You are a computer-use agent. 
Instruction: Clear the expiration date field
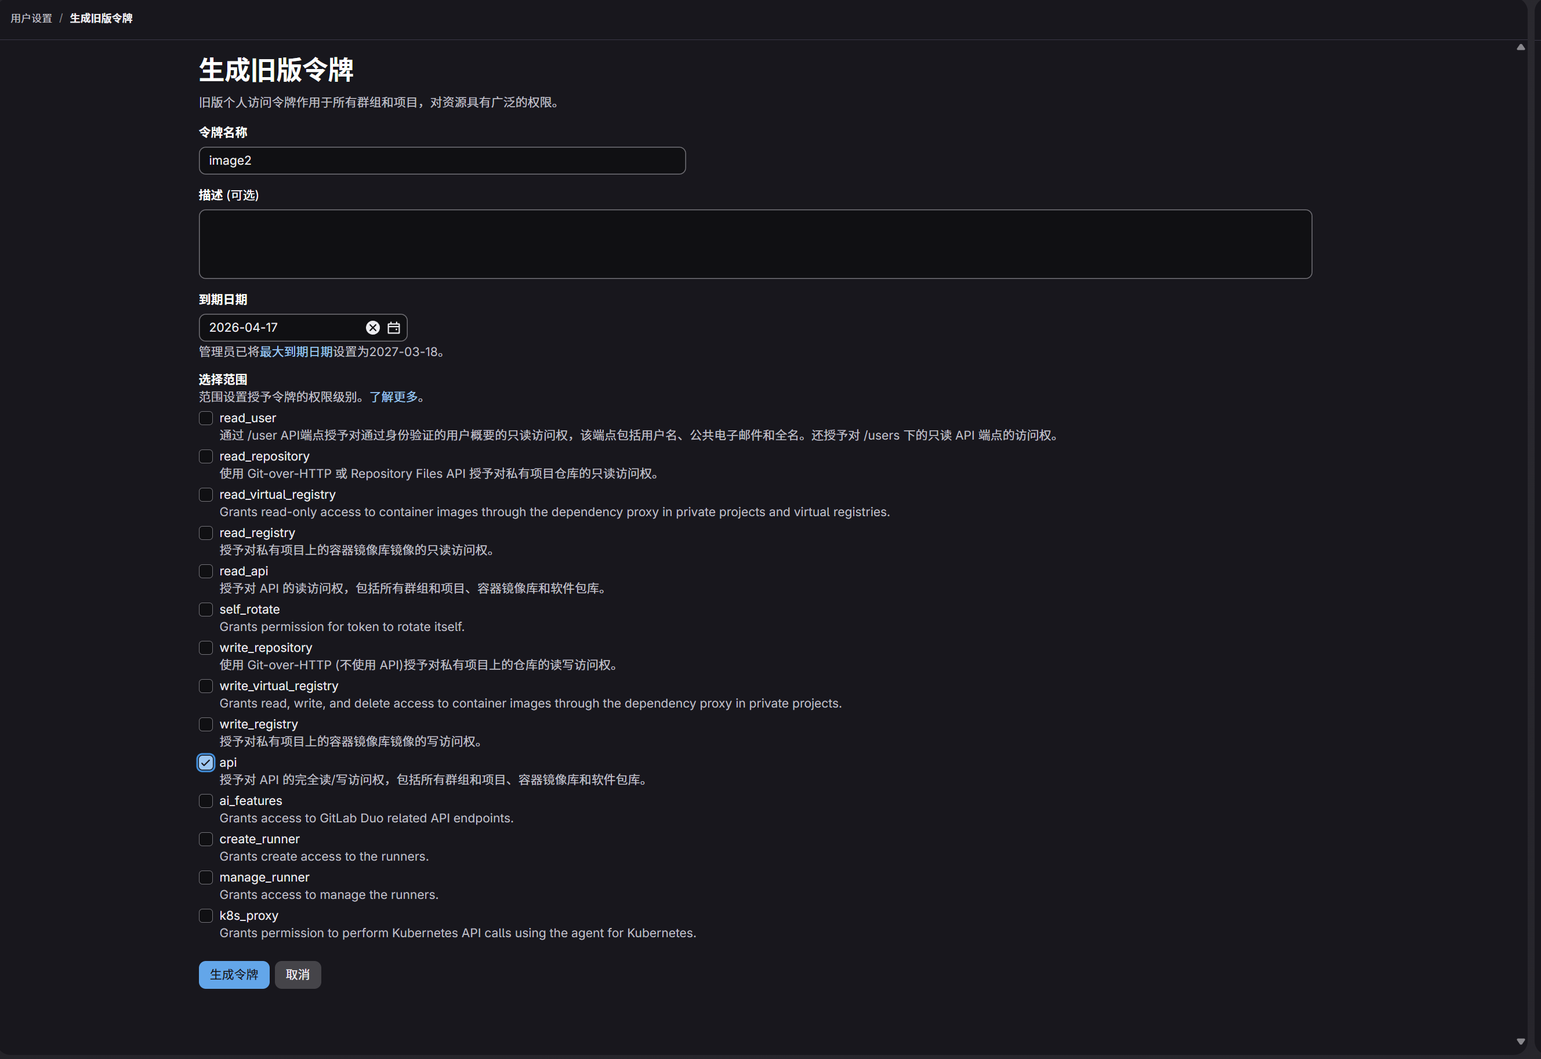pyautogui.click(x=373, y=328)
